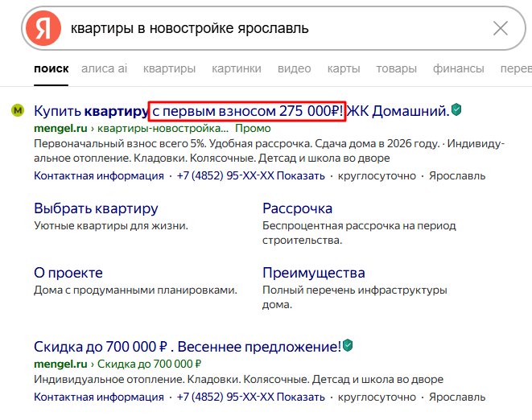Go to финансы tab
Viewport: 532px width, 420px height.
pyautogui.click(x=459, y=68)
